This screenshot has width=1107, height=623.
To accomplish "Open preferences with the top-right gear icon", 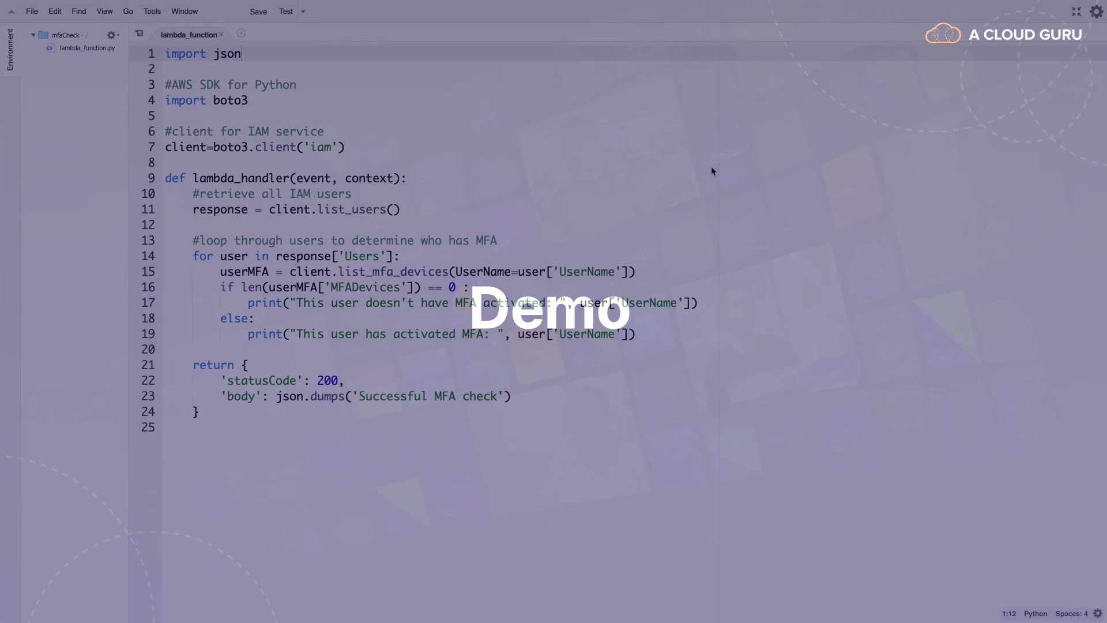I will tap(1096, 12).
